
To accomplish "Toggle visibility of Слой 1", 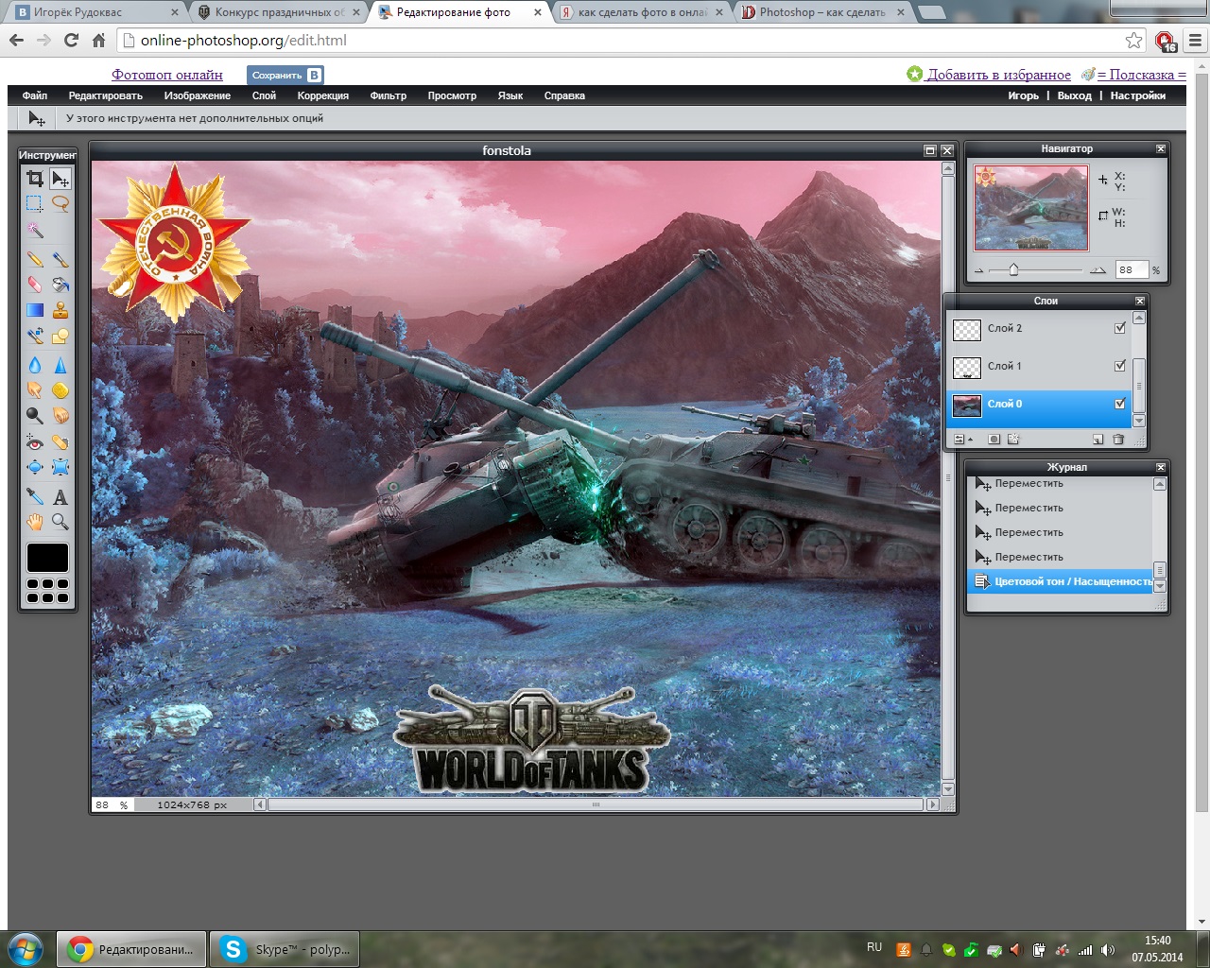I will pos(1120,366).
